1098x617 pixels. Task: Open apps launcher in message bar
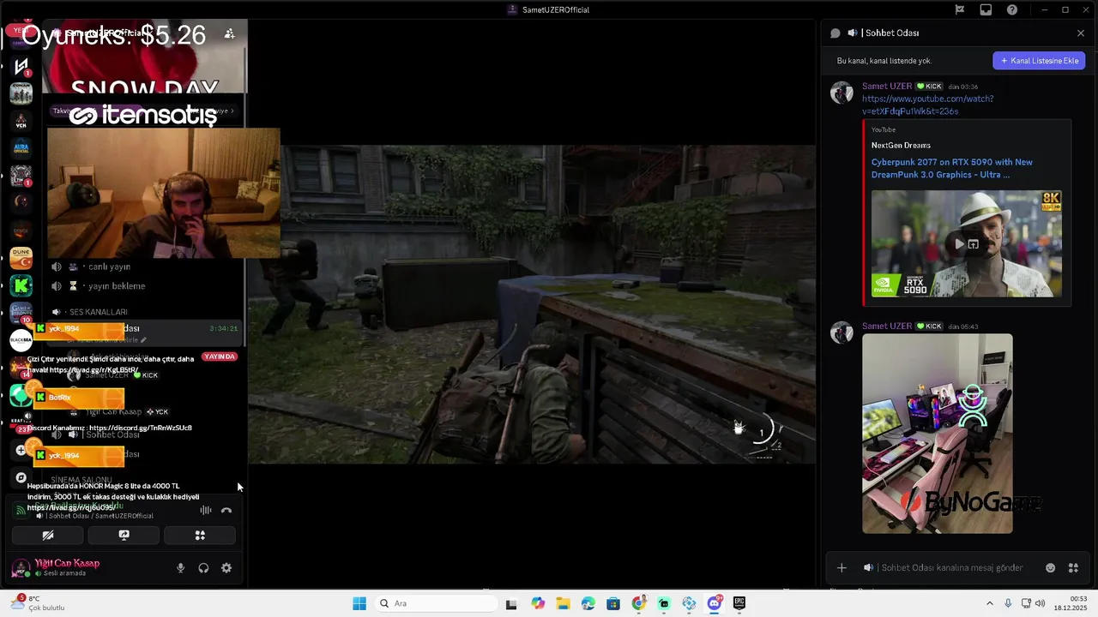(1073, 568)
